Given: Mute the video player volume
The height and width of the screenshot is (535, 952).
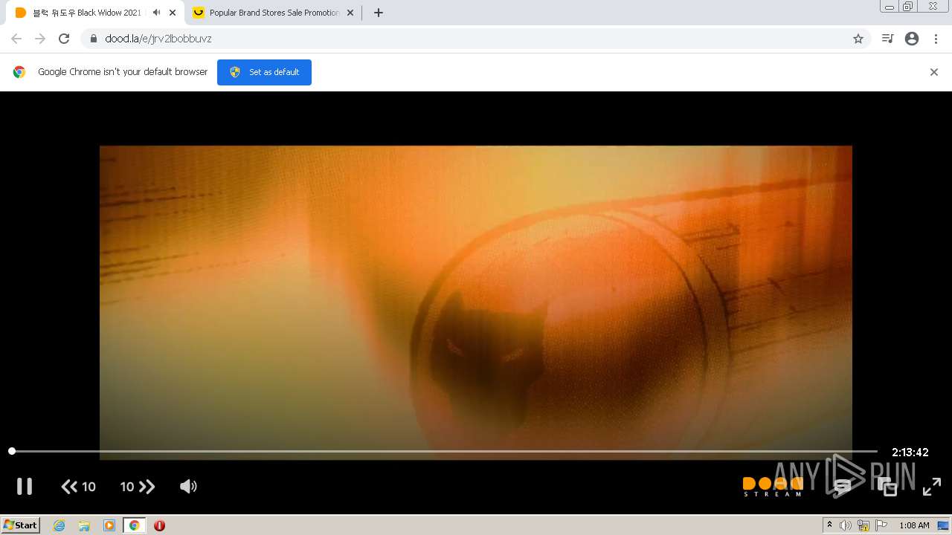Looking at the screenshot, I should (188, 486).
